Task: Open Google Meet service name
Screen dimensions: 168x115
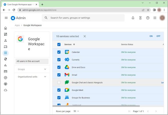Action: pyautogui.click(x=77, y=90)
